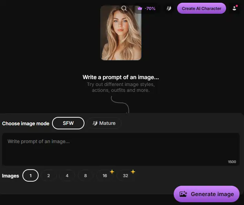This screenshot has height=205, width=244.
Task: Click the 1500 character counter
Action: (232, 162)
